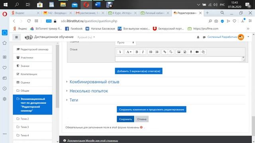Toggle the VPN badge in the address bar
Viewport: 255px width, 143px height.
point(49,21)
